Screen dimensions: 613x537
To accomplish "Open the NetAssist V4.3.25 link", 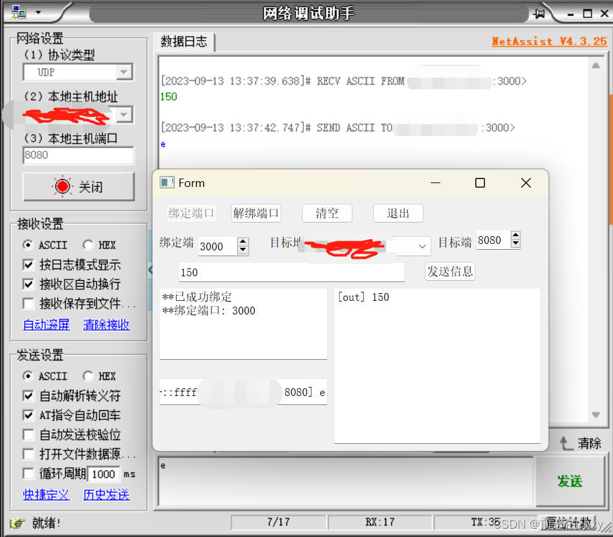I will click(549, 41).
